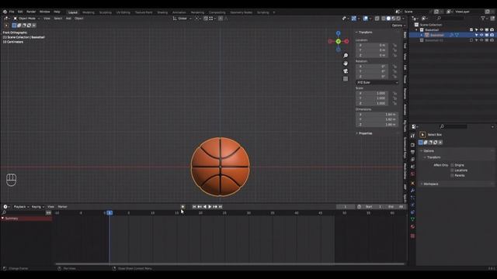Click the viewport mouse indicator icon
Screen dimensions: 497x279
pyautogui.click(x=11, y=180)
